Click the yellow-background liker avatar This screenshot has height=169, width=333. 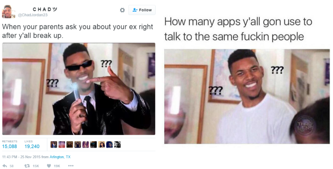101,145
